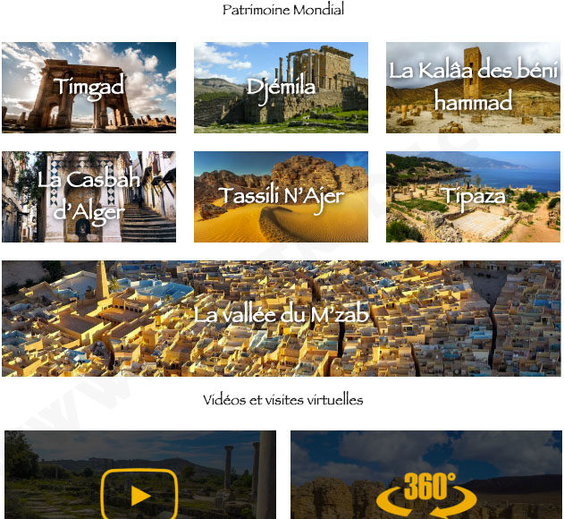Open the video thumbnail with columns
This screenshot has height=519, width=564.
tap(140, 474)
